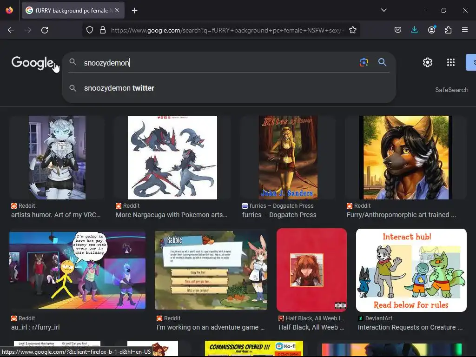Open the Interact hub image

point(411,270)
